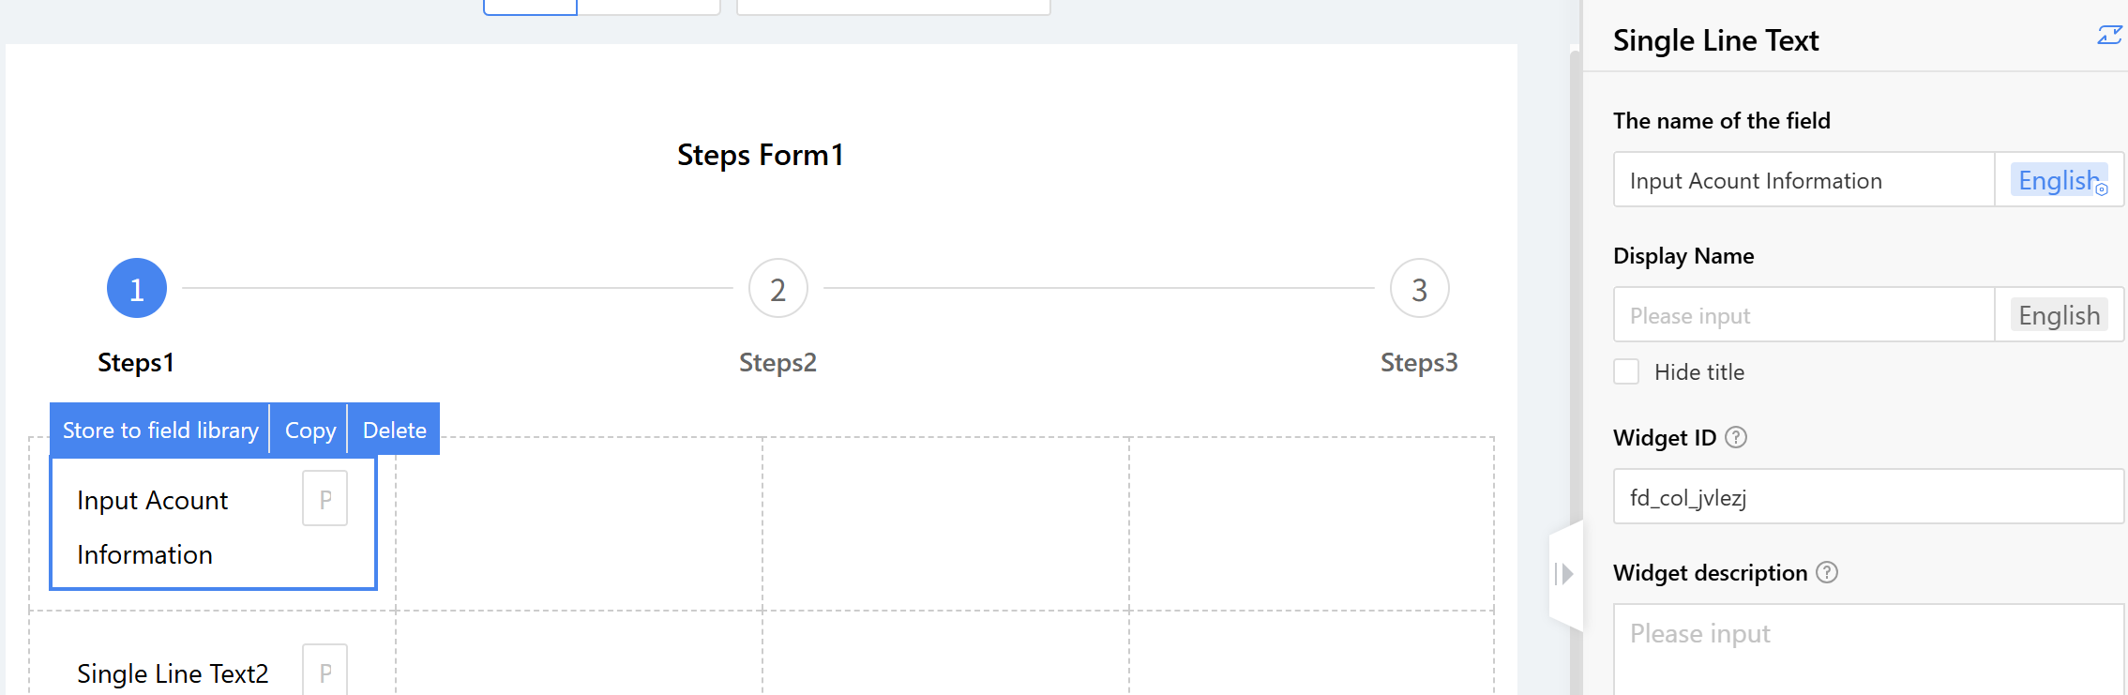Click the Widget description text area
The width and height of the screenshot is (2128, 695).
pos(1866,647)
